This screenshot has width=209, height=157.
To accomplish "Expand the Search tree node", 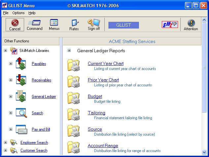I will tap(11, 113).
